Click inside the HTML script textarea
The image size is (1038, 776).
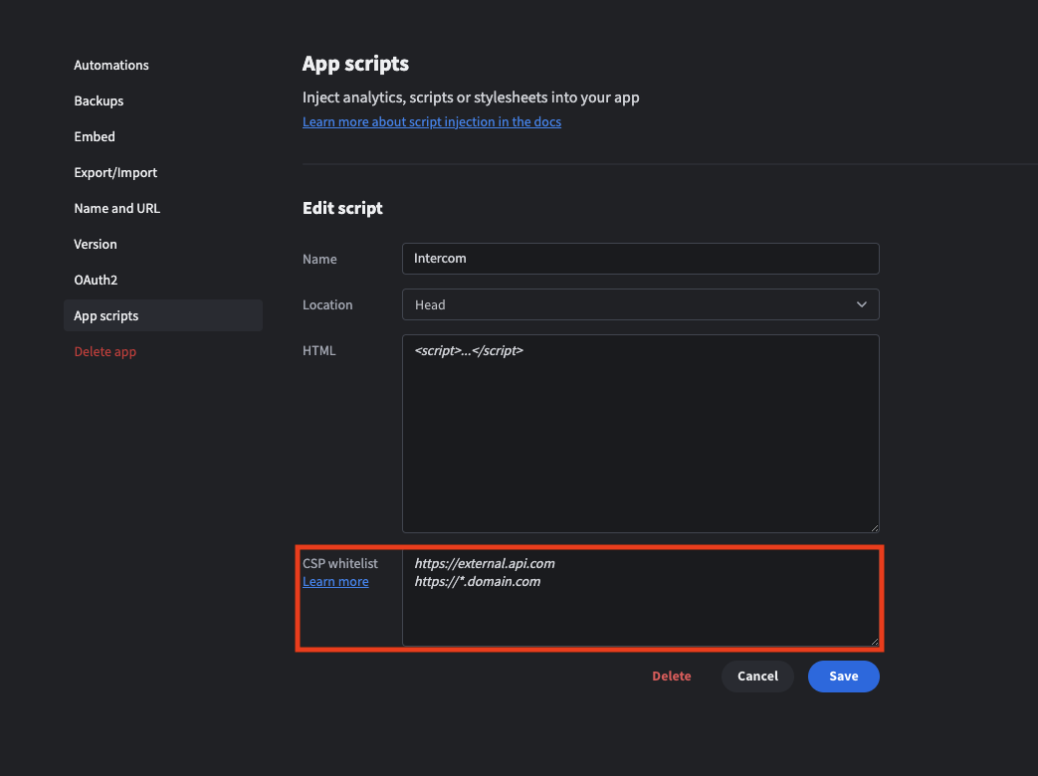click(640, 434)
